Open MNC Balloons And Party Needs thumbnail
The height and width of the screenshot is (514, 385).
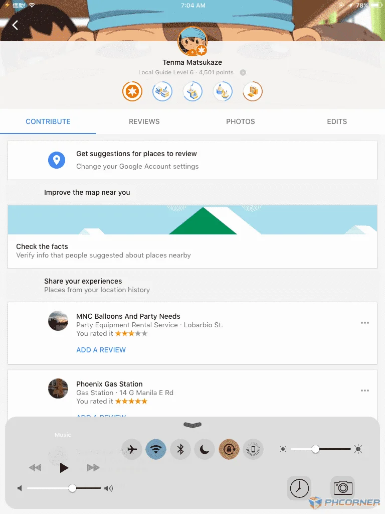pos(58,321)
